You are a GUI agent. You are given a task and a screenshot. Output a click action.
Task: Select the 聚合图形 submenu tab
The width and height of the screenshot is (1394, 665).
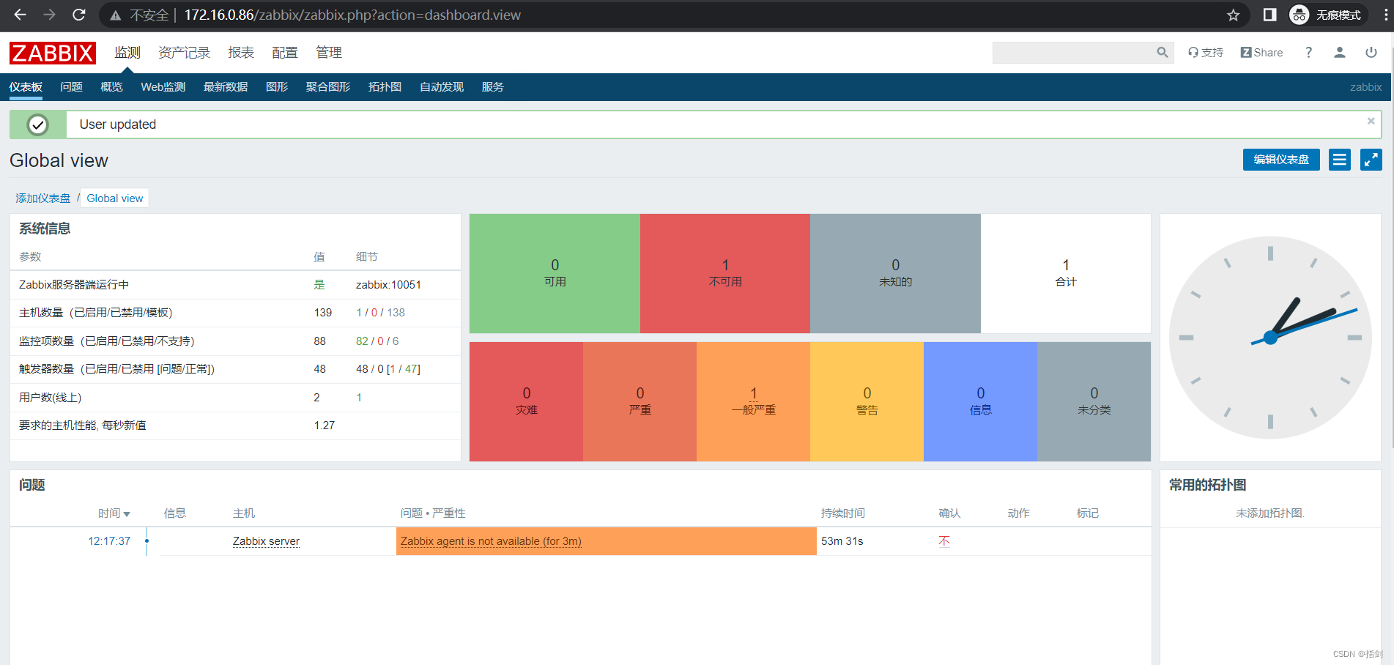(328, 87)
